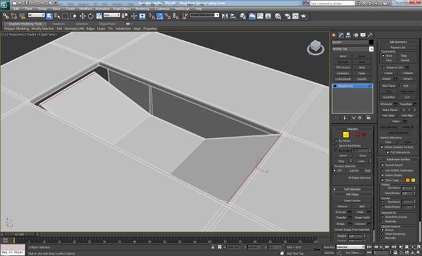Click the Select and Scale tool
422x256 pixels.
point(99,16)
